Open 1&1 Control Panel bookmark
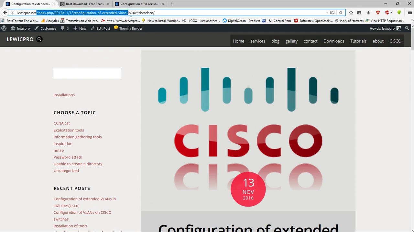This screenshot has width=414, height=232. 277,21
